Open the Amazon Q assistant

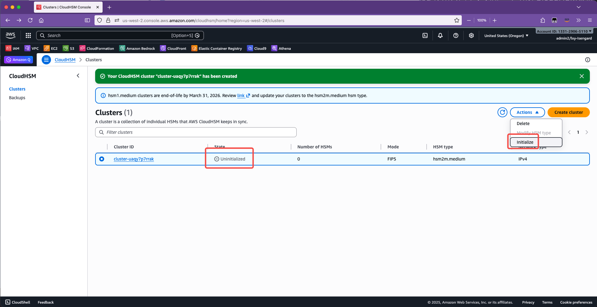pyautogui.click(x=19, y=60)
